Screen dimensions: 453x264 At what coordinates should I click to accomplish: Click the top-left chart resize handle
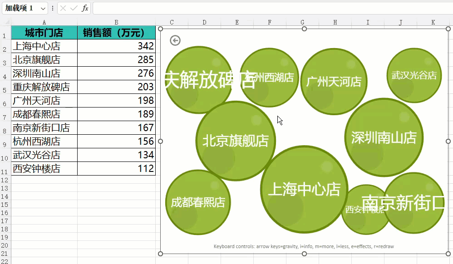161,29
